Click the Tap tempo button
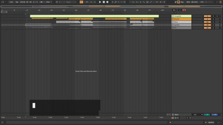Viewport: 223px width, 125px height. pyautogui.click(x=17, y=2)
